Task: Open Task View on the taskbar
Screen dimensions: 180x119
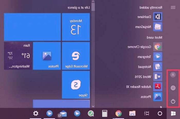Action: (x=147, y=114)
